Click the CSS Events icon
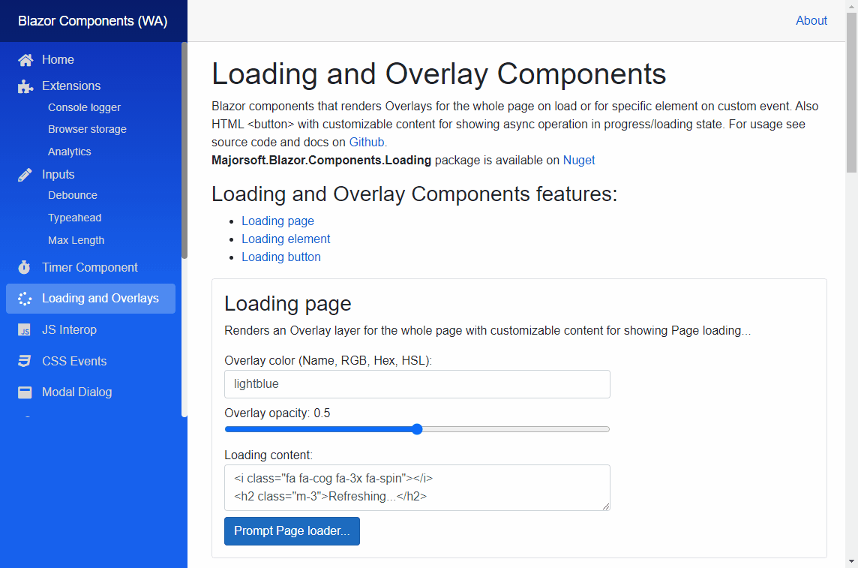Viewport: 858px width, 568px height. click(x=25, y=361)
